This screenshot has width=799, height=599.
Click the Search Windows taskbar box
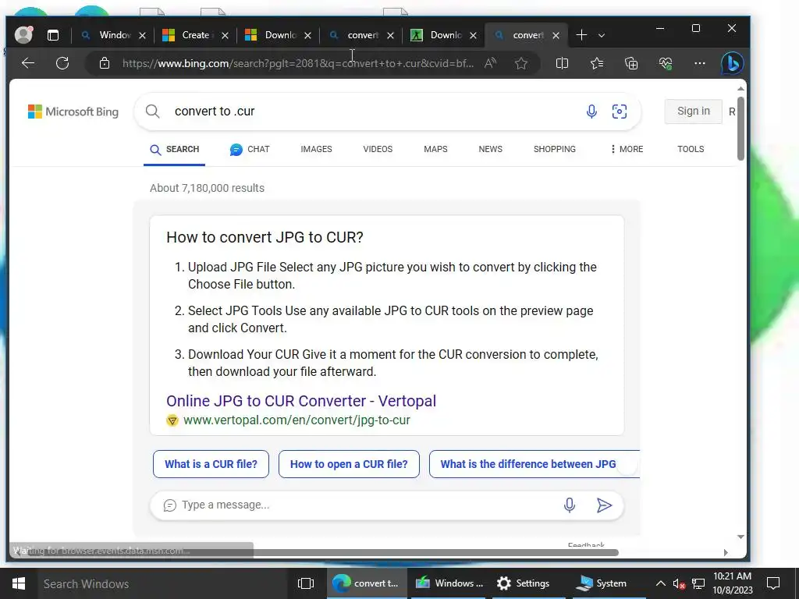(162, 583)
